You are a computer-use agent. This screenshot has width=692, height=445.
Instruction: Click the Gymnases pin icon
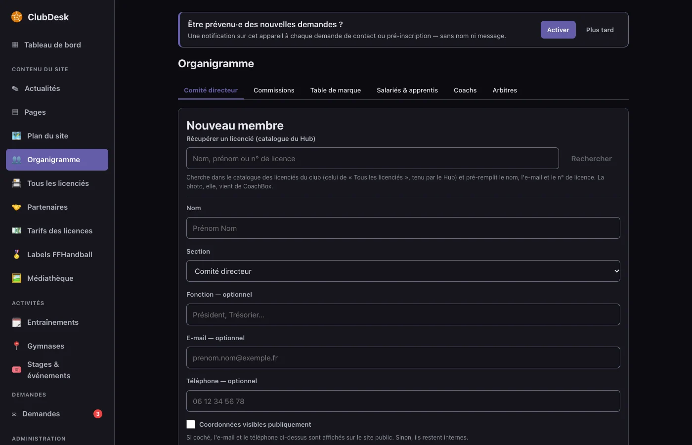16,346
